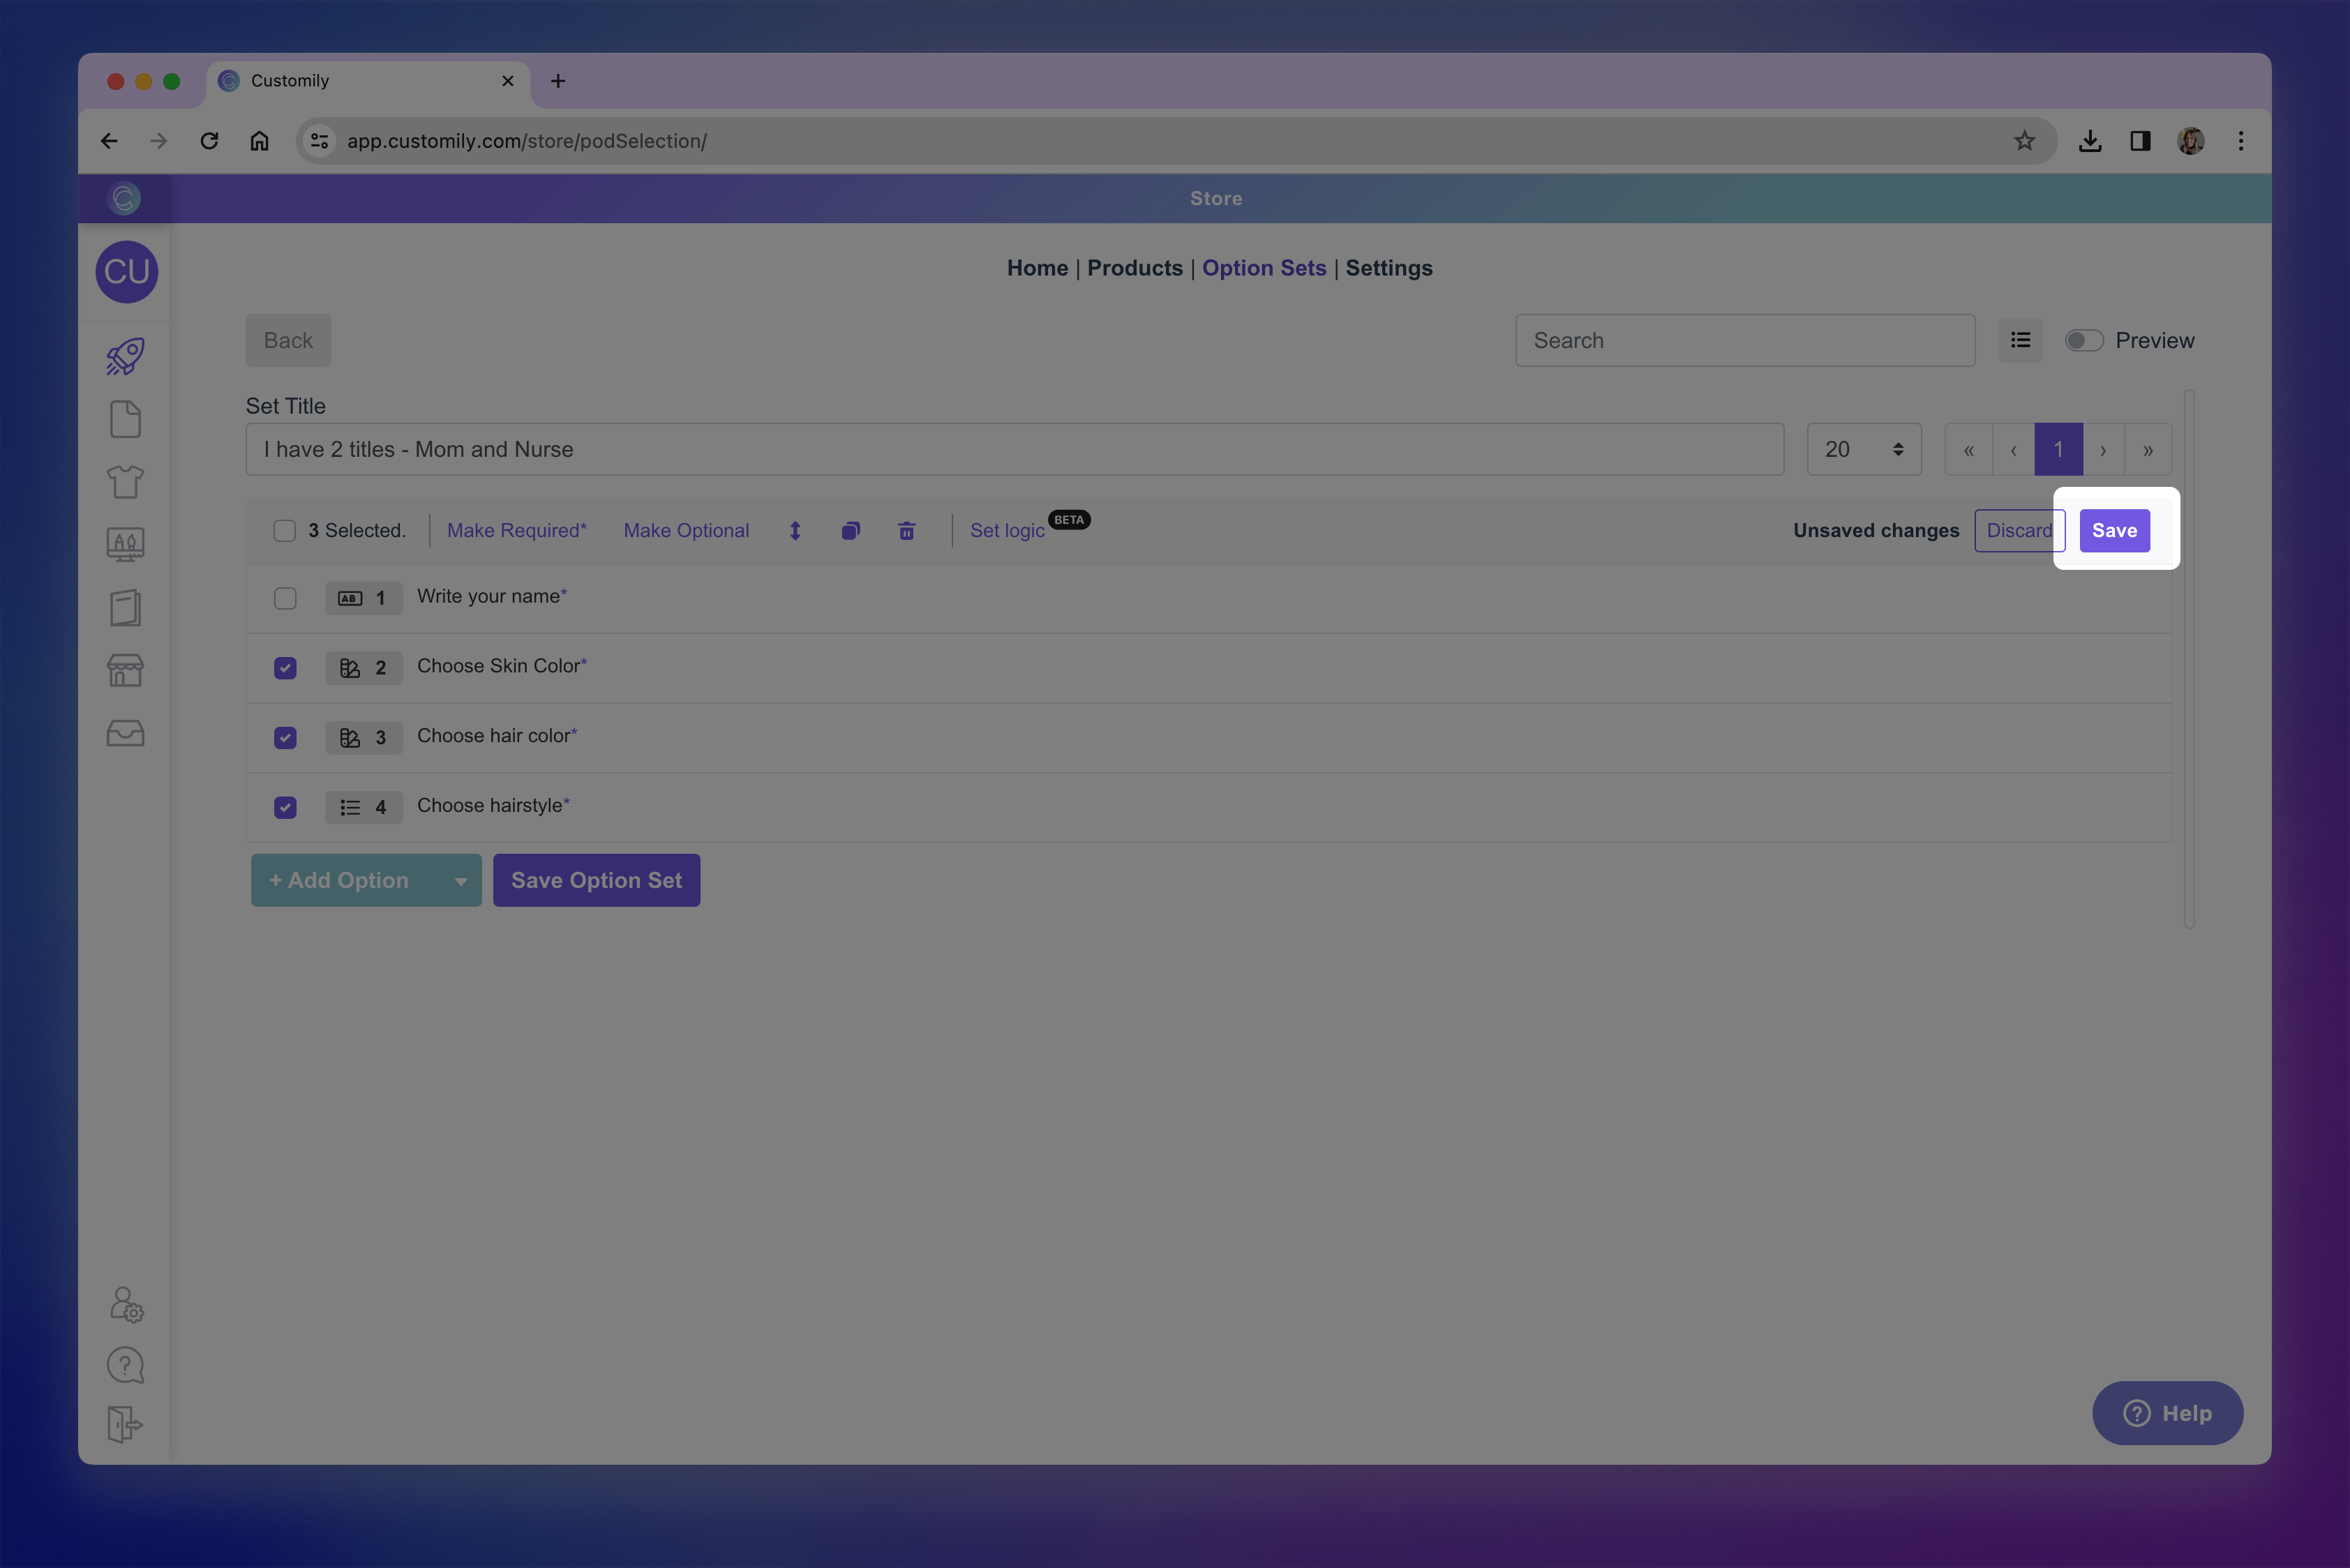Viewport: 2350px width, 1568px height.
Task: Click the move up/down arrows icon
Action: click(795, 531)
